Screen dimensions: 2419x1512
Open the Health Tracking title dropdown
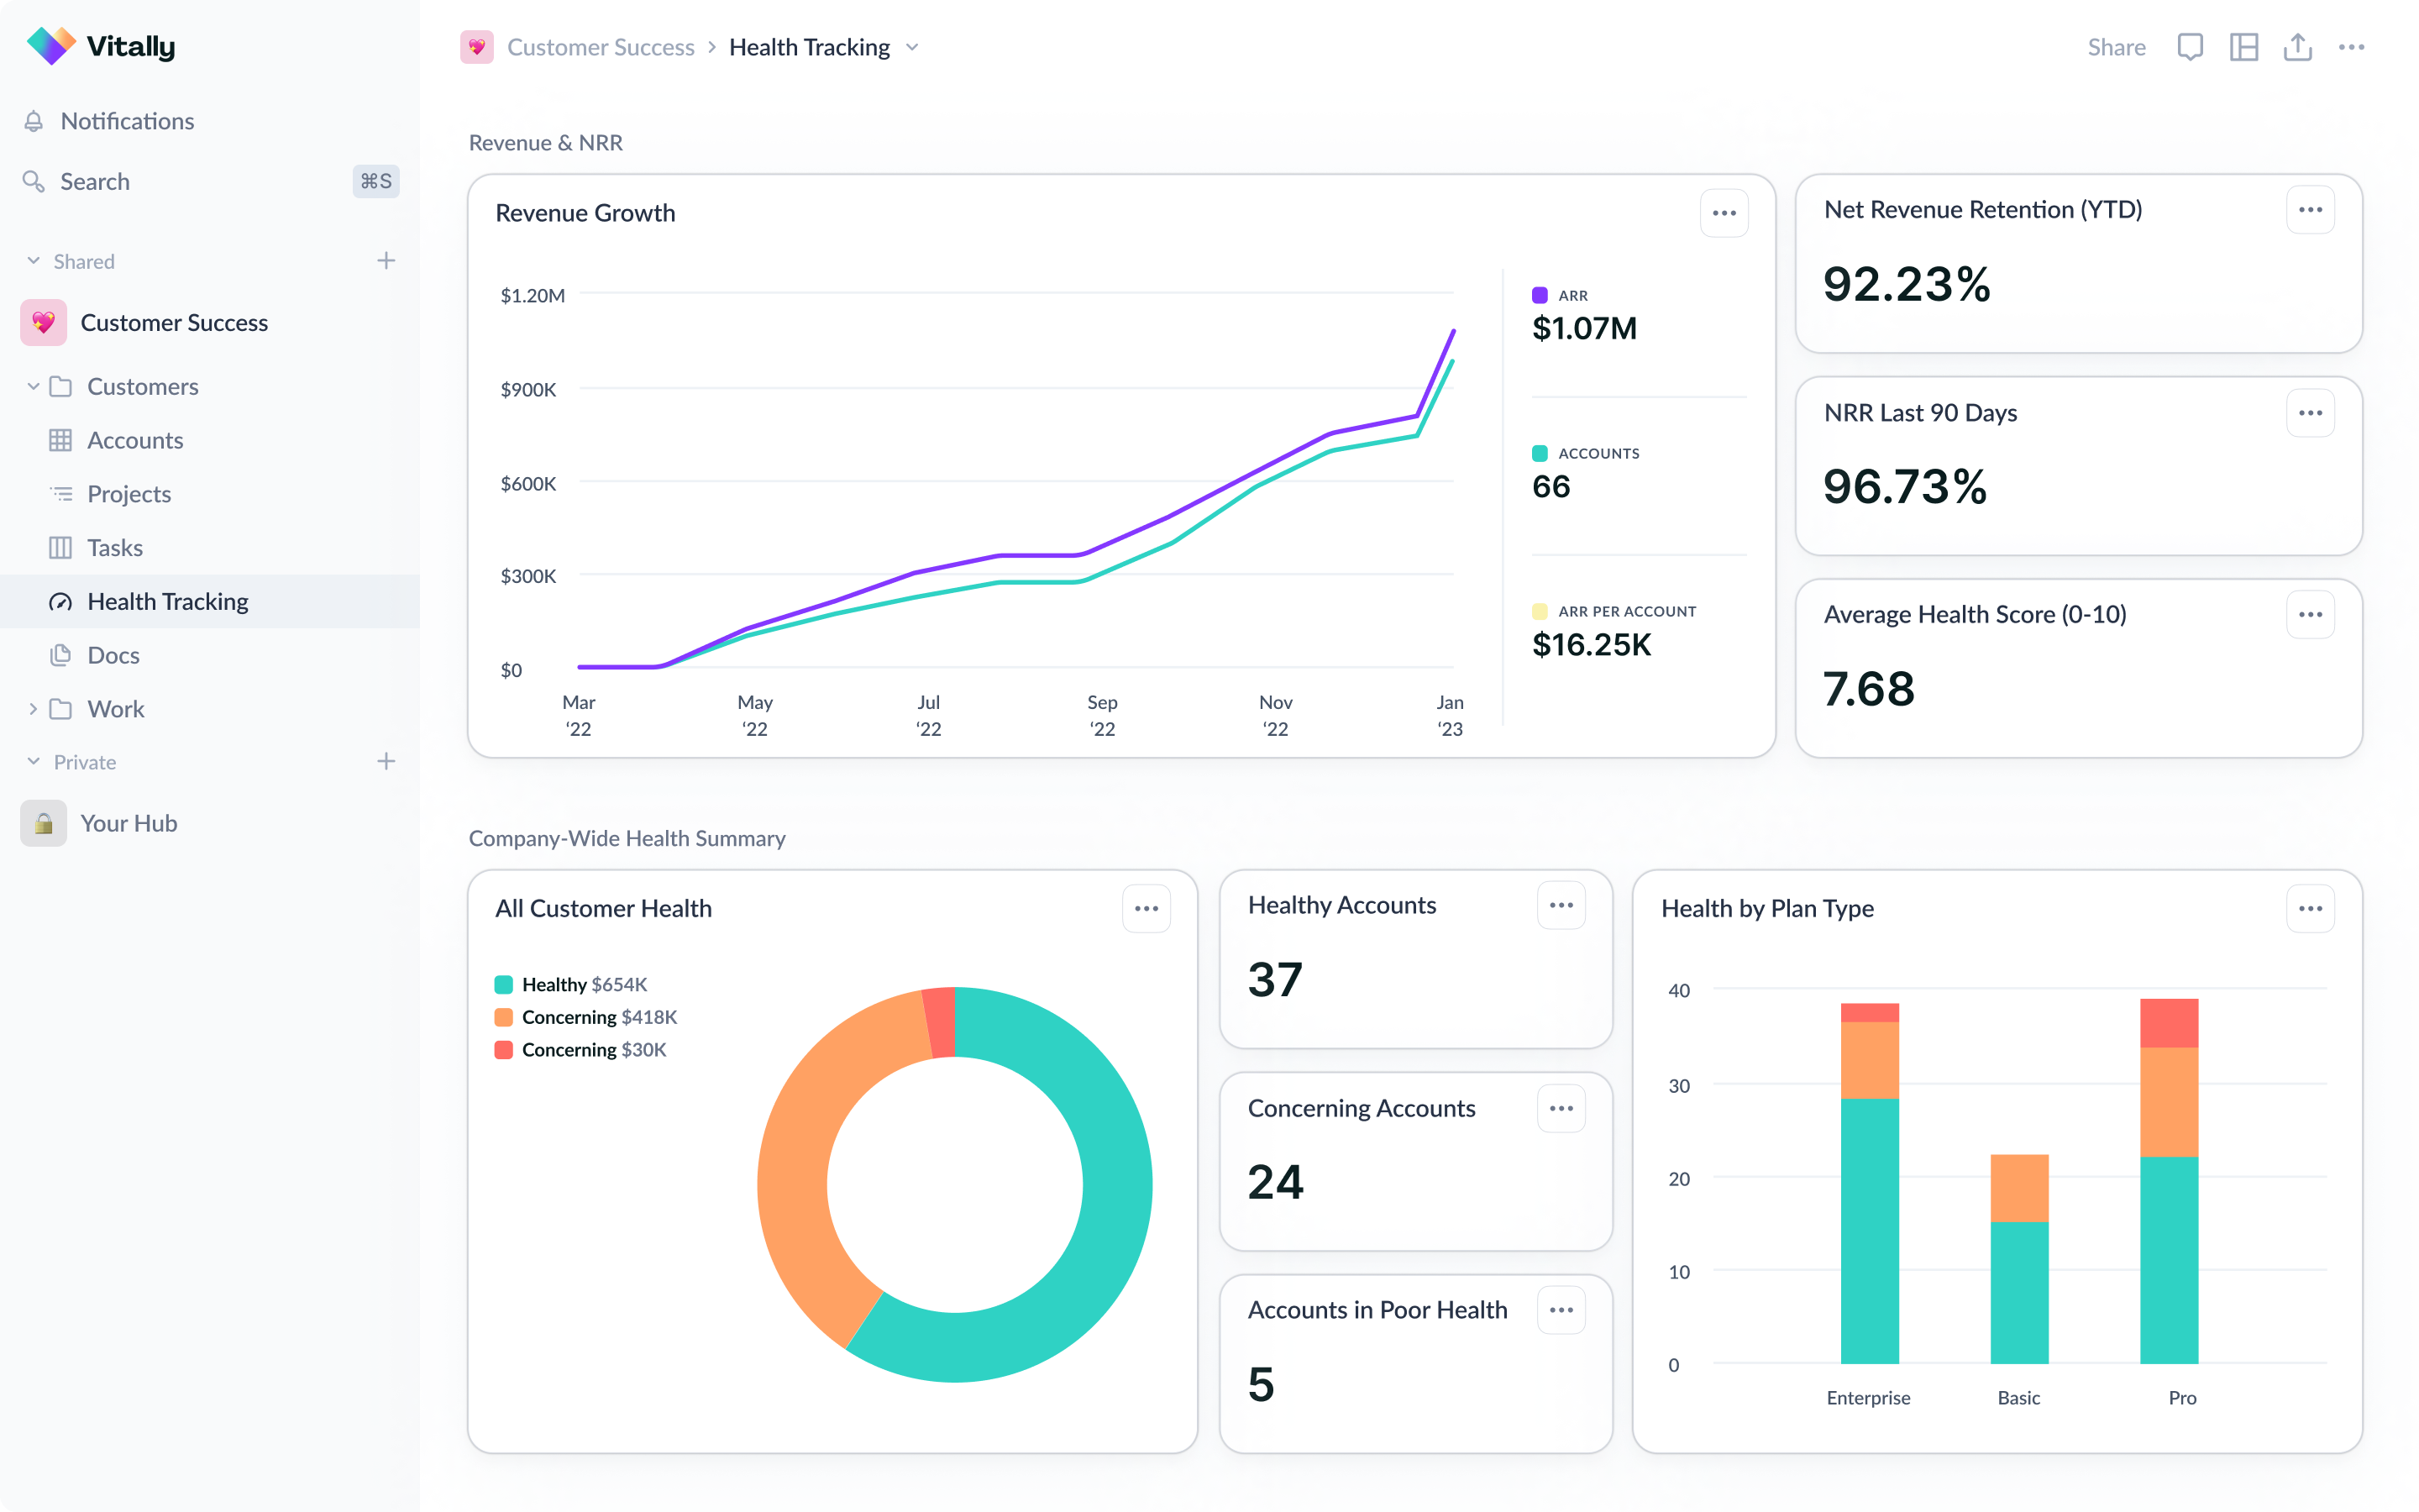[x=911, y=47]
